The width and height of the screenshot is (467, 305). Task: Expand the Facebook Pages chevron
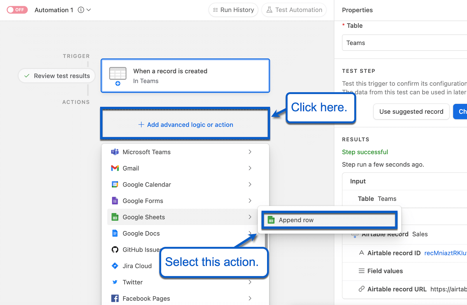[x=250, y=298]
